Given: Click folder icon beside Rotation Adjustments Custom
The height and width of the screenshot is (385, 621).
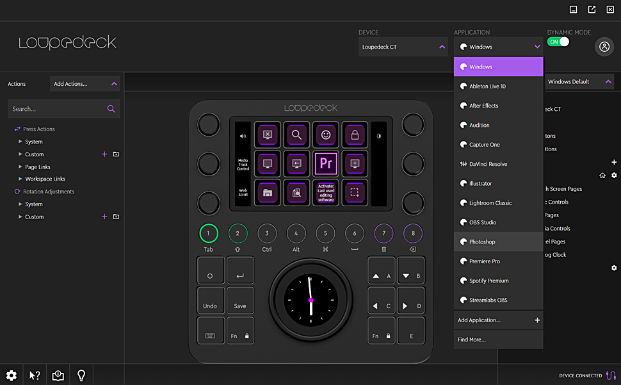Looking at the screenshot, I should [116, 217].
